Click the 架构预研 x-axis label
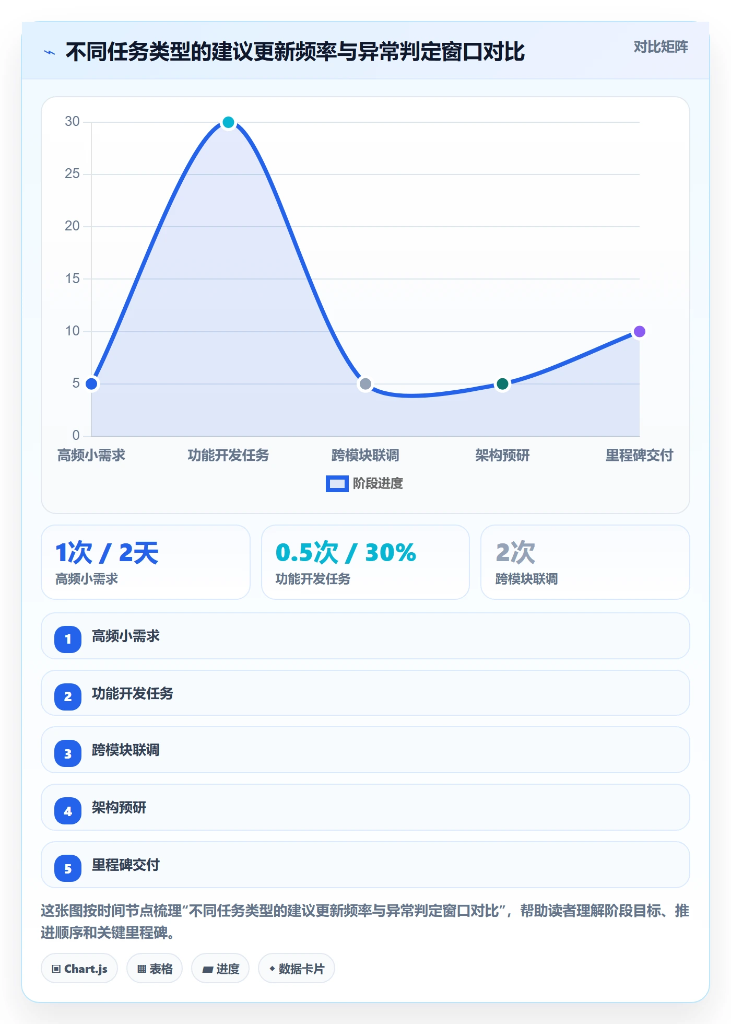The height and width of the screenshot is (1024, 731). point(502,456)
